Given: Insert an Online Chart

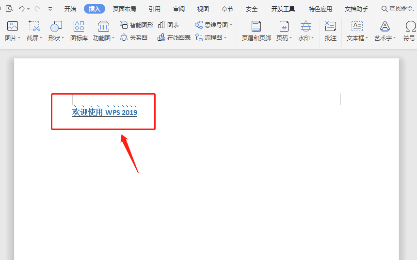Looking at the screenshot, I should click(174, 37).
